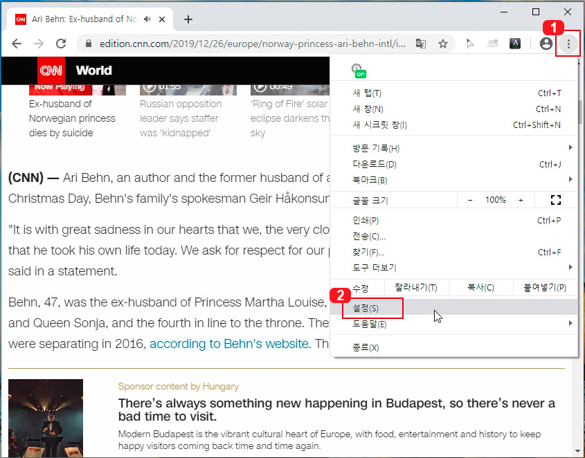Expand the 북마크(B) bookmarks submenu
Image resolution: width=585 pixels, height=458 pixels.
click(x=454, y=180)
